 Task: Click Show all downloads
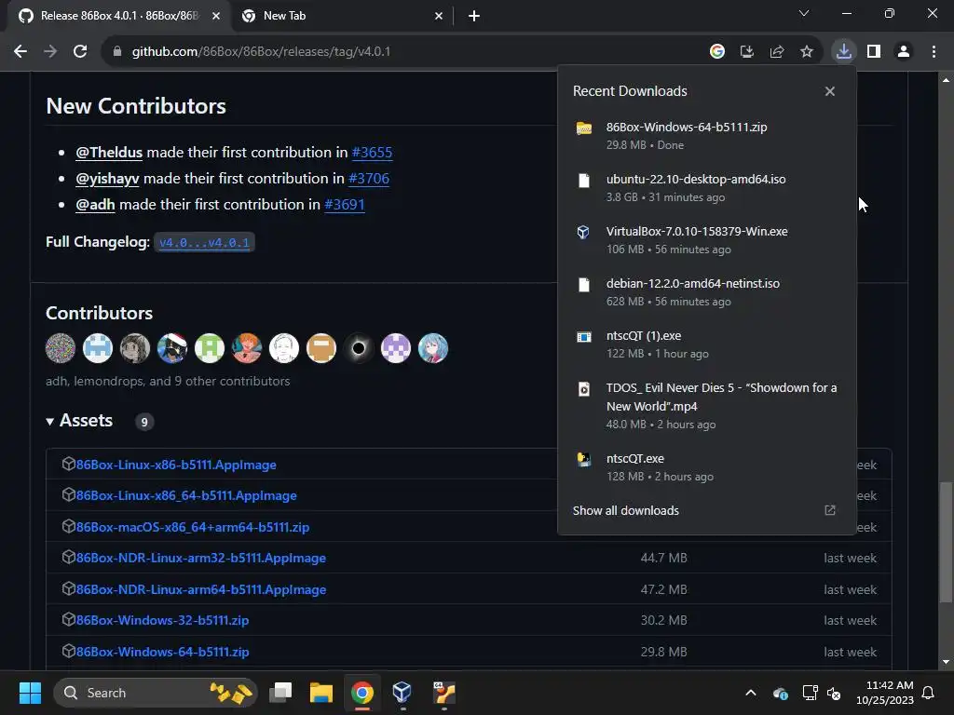(x=625, y=511)
